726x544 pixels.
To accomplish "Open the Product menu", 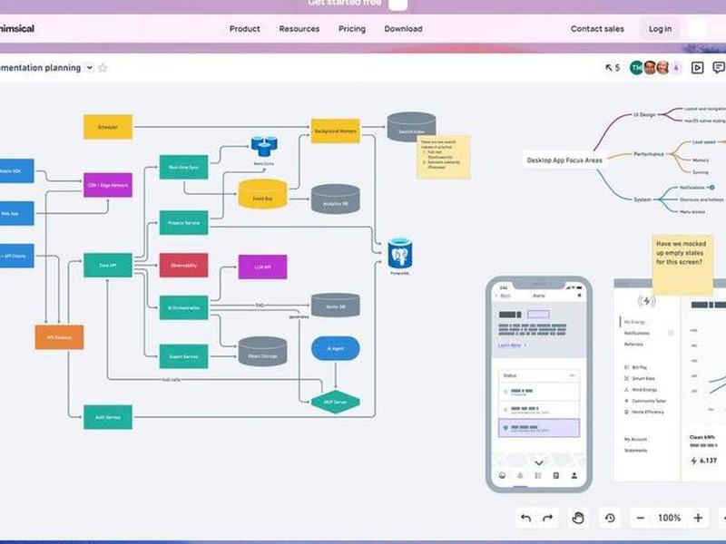I will coord(244,29).
